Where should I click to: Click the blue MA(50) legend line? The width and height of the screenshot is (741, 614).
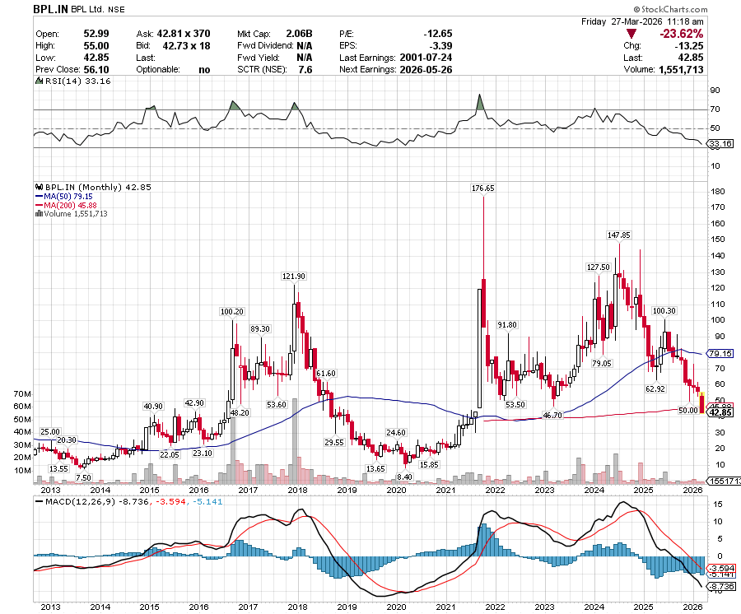point(40,197)
